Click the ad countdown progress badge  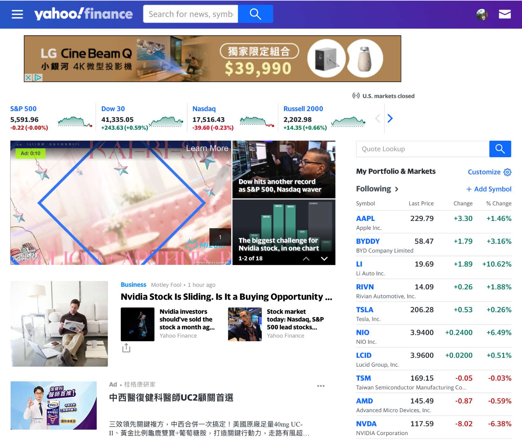pyautogui.click(x=31, y=153)
